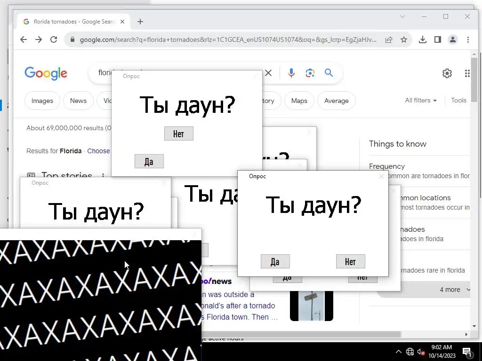The width and height of the screenshot is (482, 361).
Task: Click the vertical scrollbar down arrow
Action: coord(474,326)
